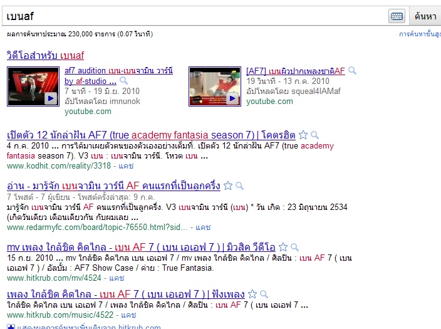Star the ฟังเพลง ใกล้ชิด คิดไกล result

pos(252,294)
